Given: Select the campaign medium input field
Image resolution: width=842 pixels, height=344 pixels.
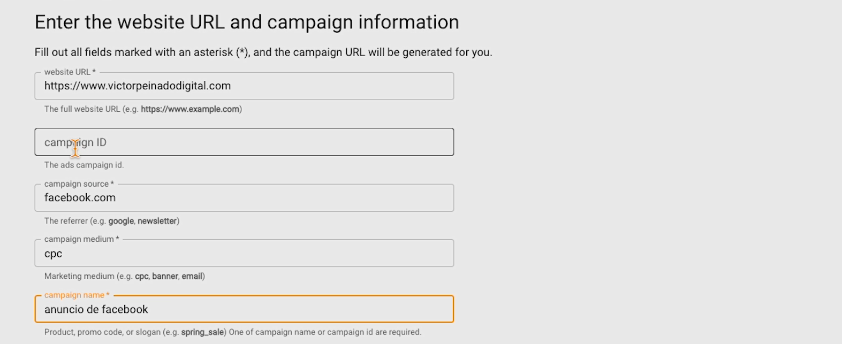Looking at the screenshot, I should (x=244, y=254).
